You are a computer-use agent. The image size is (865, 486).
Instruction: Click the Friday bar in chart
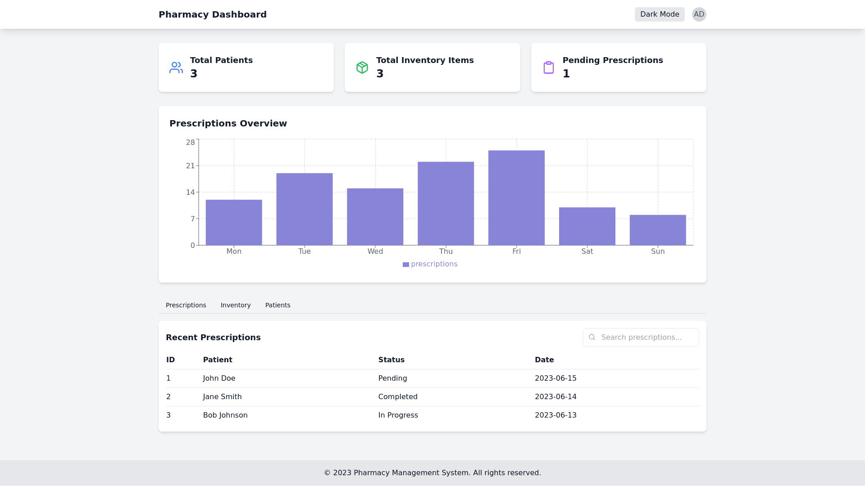point(516,198)
